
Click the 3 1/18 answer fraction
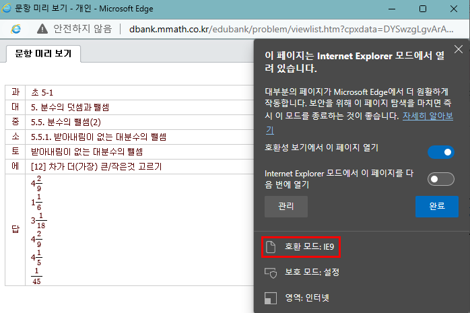(x=38, y=221)
